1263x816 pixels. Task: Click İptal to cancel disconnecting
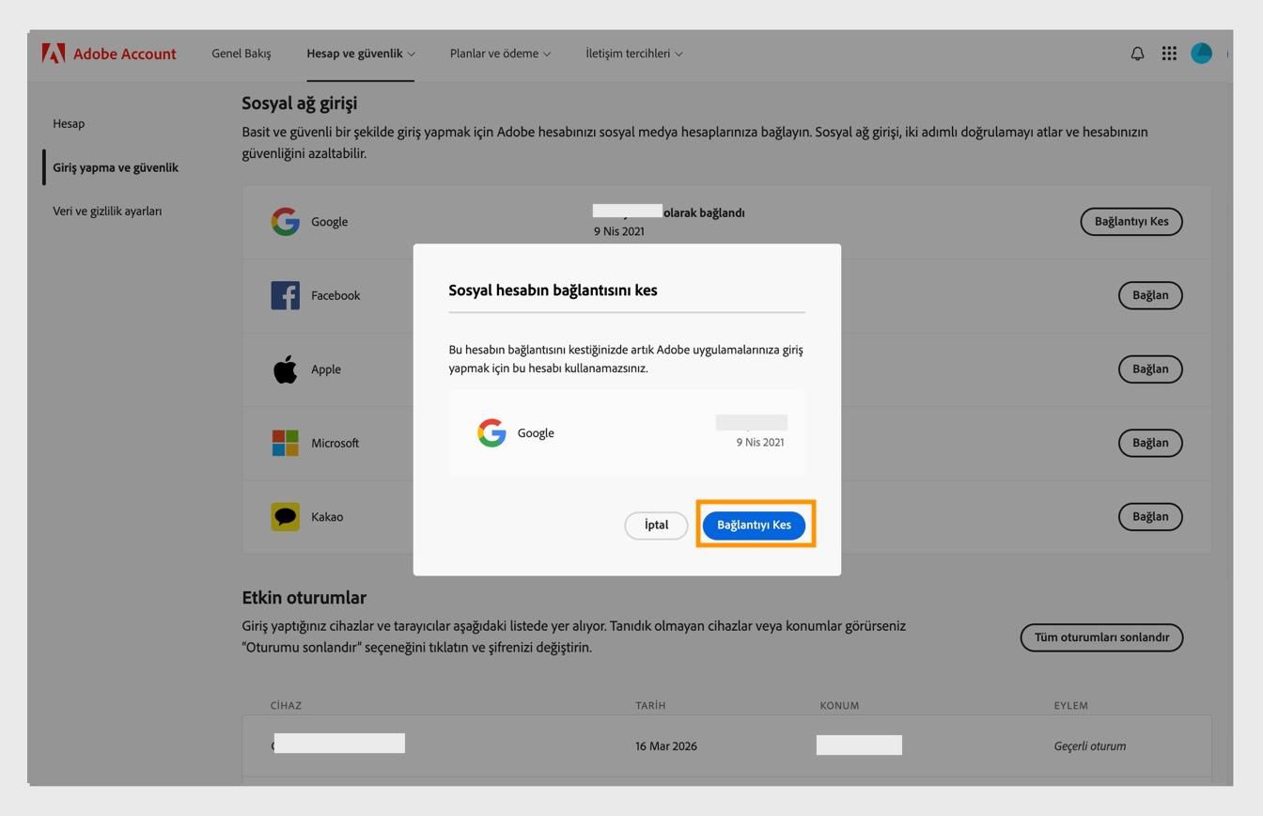656,525
